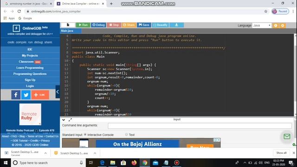Select the Interactive Console radio button

[85, 135]
